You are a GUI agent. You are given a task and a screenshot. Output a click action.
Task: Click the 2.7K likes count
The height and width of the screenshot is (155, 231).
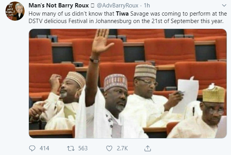(122, 148)
